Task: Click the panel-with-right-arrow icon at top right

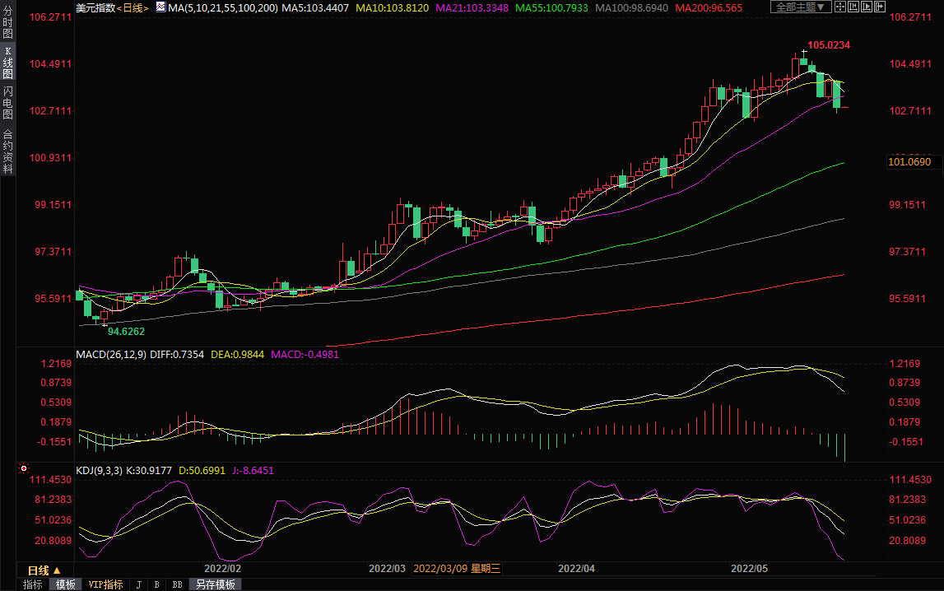Action: (x=880, y=7)
